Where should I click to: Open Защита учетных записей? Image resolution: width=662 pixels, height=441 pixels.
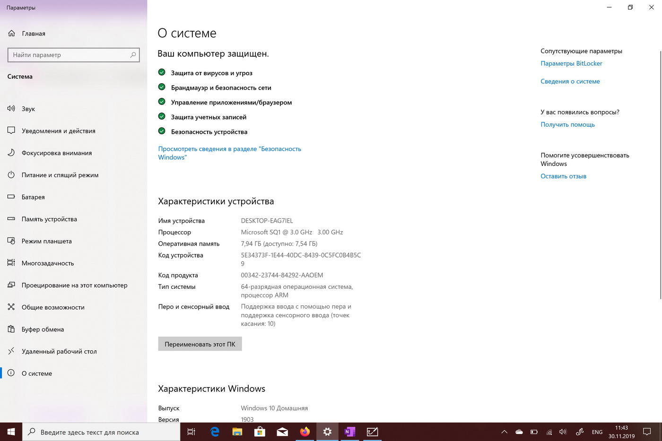[209, 117]
